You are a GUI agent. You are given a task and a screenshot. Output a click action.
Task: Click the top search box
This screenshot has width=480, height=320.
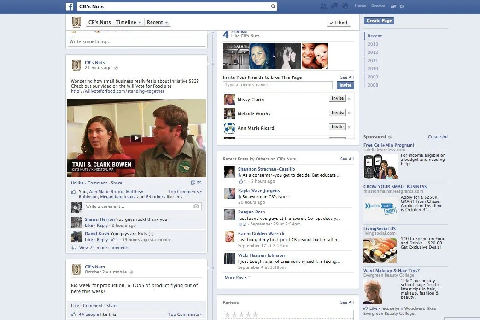pyautogui.click(x=177, y=6)
